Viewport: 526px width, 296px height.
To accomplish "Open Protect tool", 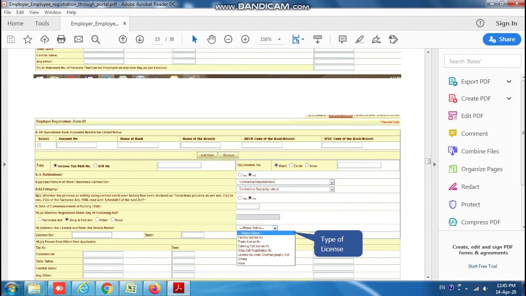I will pos(471,204).
